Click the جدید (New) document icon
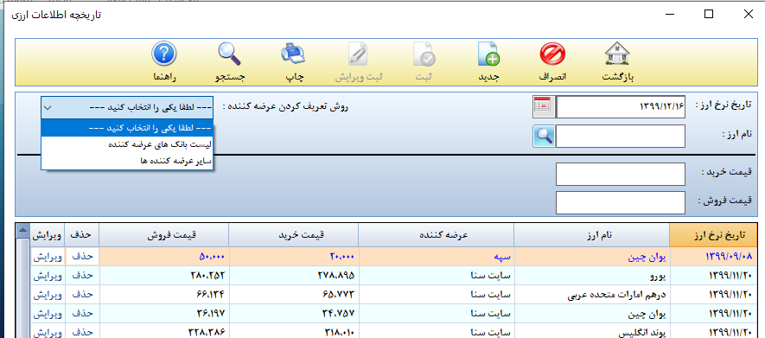The width and height of the screenshot is (765, 338). [488, 54]
